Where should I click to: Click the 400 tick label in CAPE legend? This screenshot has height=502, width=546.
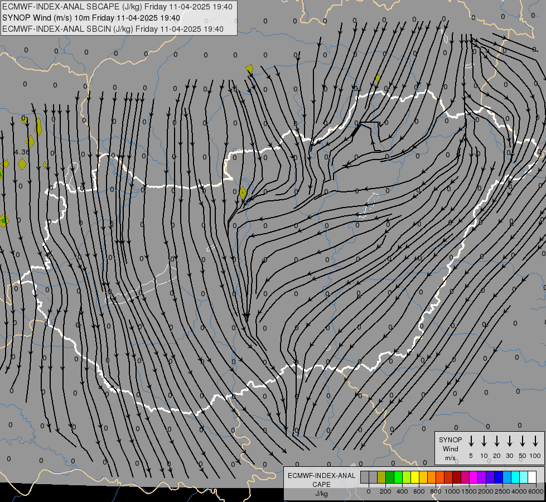click(402, 491)
